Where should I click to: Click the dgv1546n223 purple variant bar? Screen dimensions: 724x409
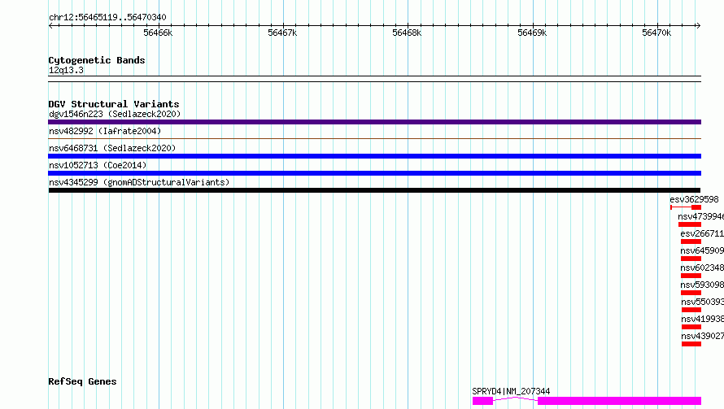[374, 122]
